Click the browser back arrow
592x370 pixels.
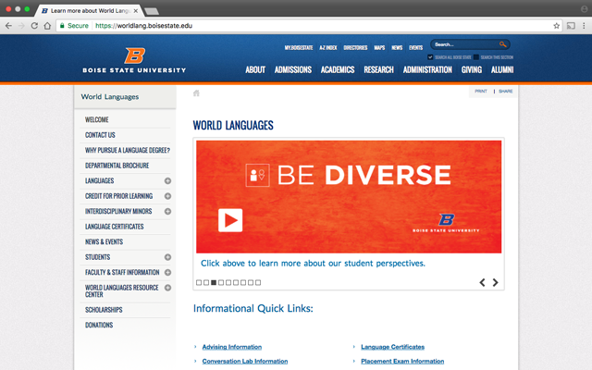point(8,26)
